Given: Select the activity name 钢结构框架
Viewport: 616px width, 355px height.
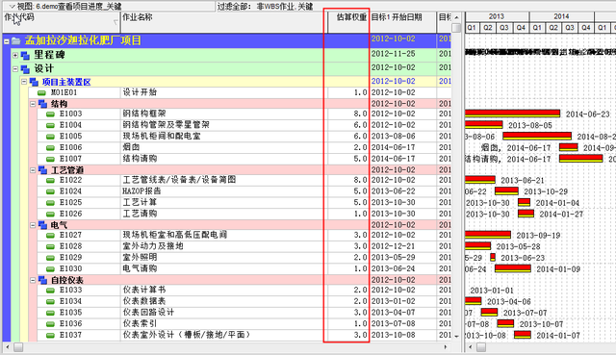Looking at the screenshot, I should [x=144, y=114].
